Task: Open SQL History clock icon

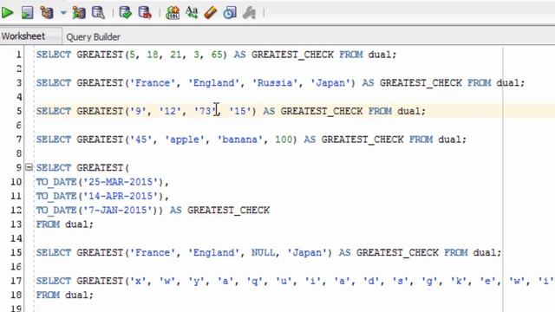Action: [230, 13]
